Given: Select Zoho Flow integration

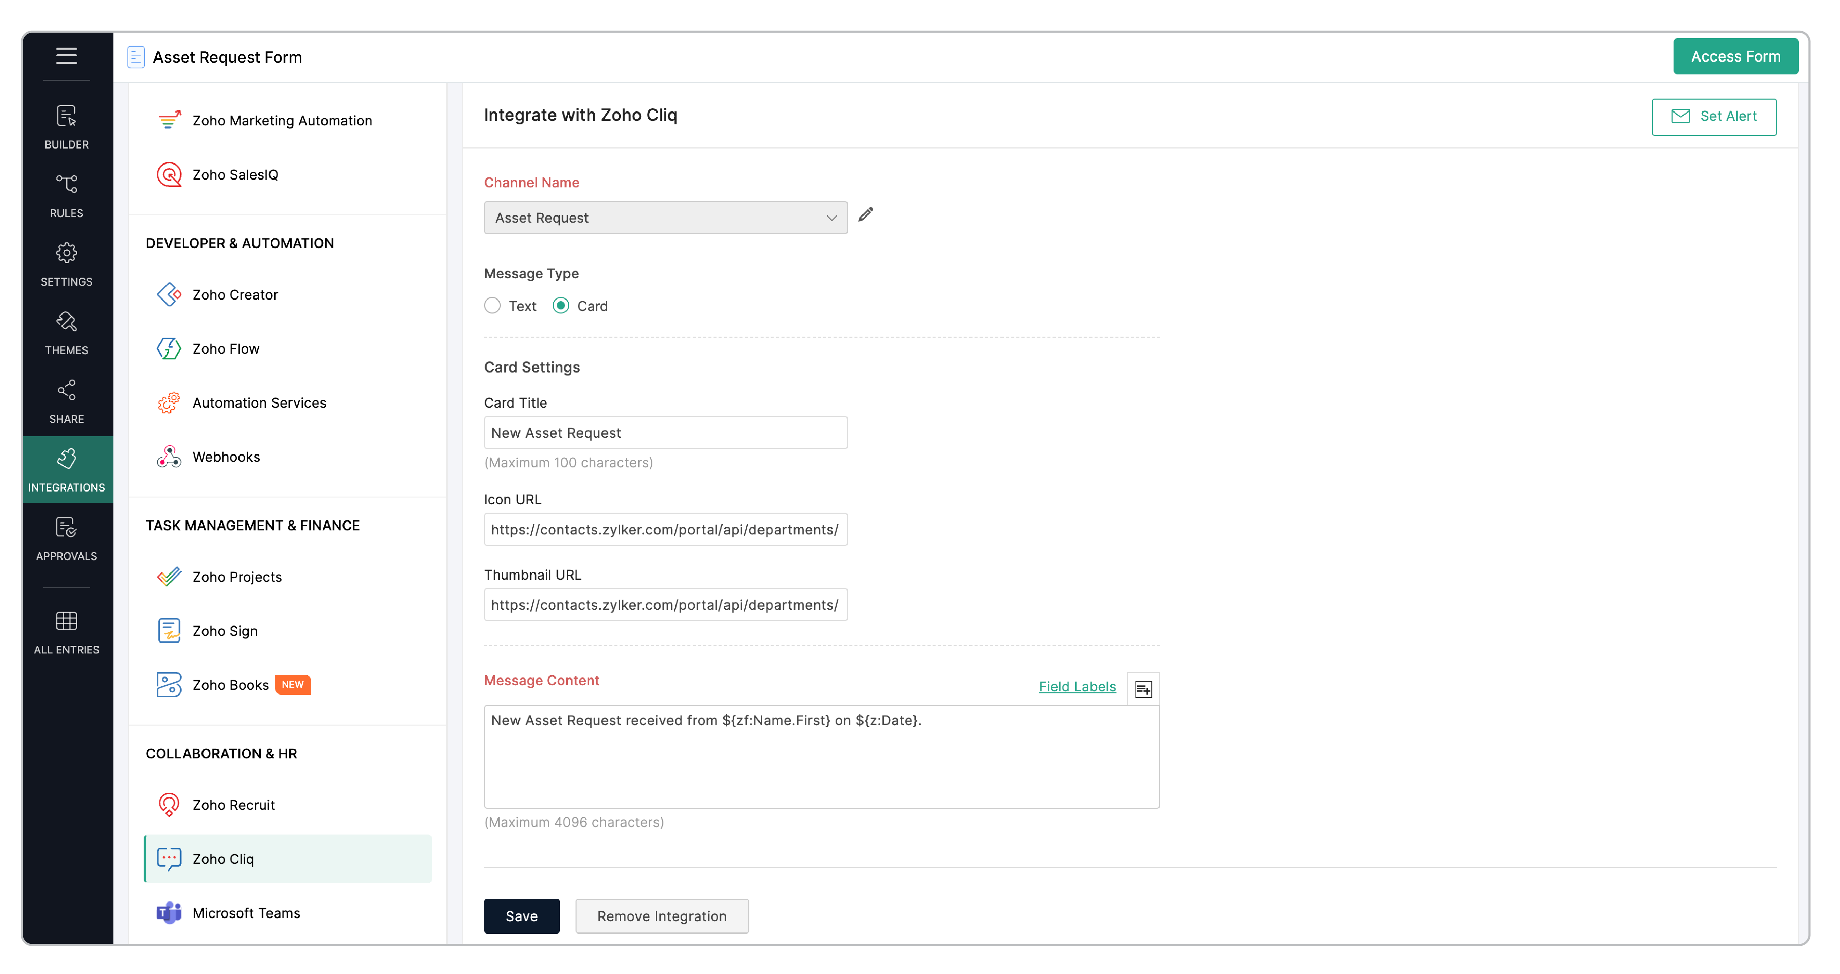Looking at the screenshot, I should tap(226, 349).
